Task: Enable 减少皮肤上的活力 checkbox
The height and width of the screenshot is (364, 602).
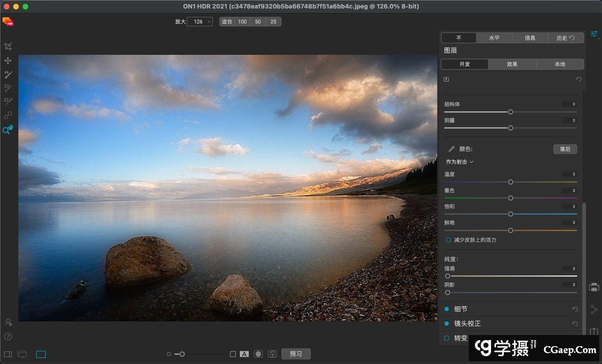Action: pyautogui.click(x=448, y=240)
